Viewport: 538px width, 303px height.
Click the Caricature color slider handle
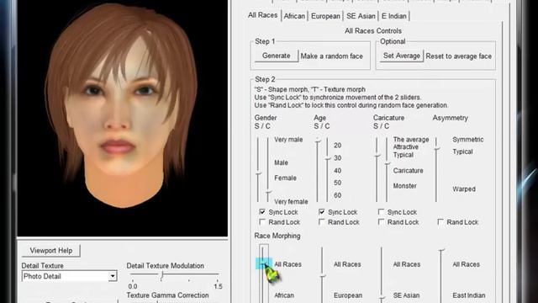pyautogui.click(x=387, y=164)
